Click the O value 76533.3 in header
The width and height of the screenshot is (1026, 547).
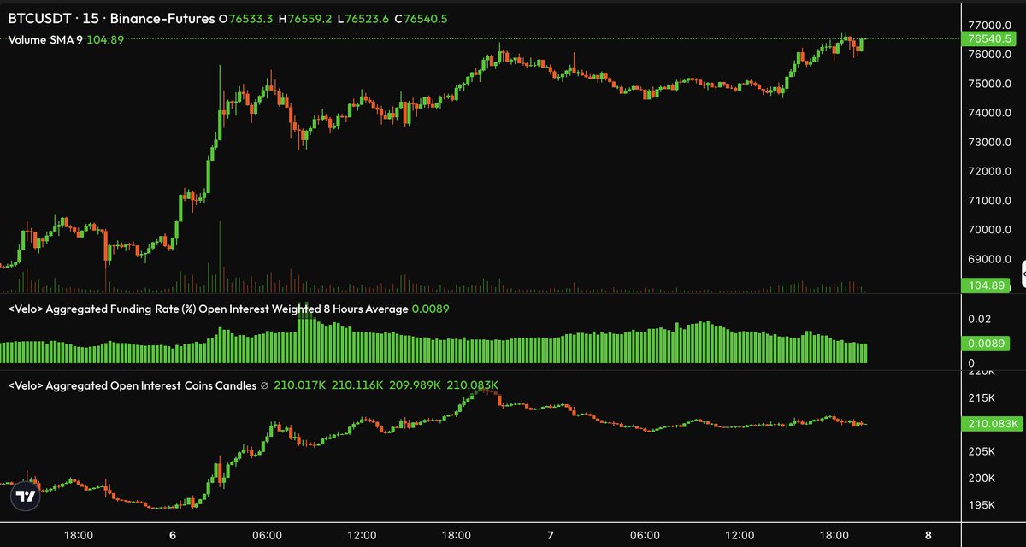pyautogui.click(x=253, y=16)
